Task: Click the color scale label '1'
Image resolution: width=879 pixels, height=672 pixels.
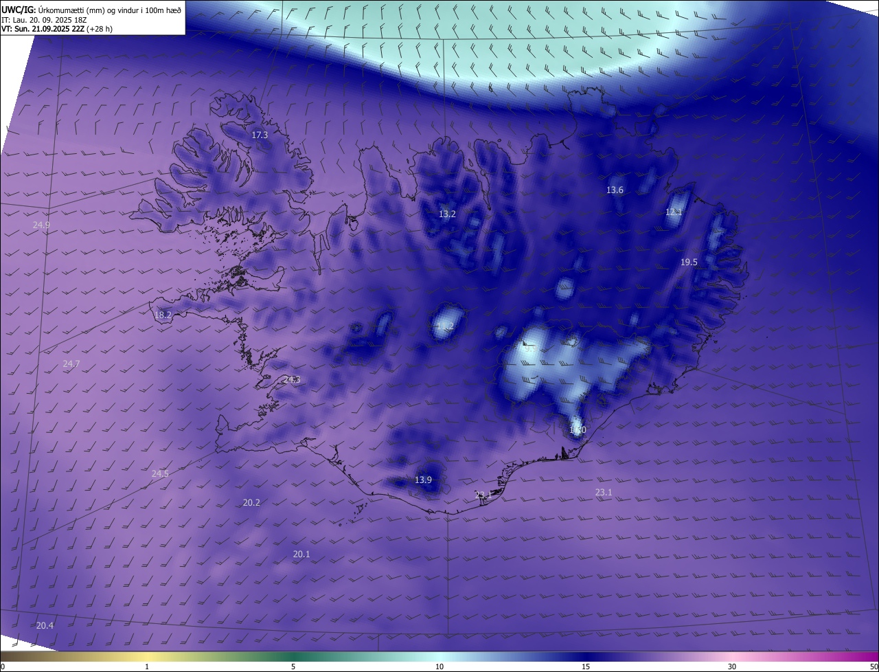Action: click(147, 667)
